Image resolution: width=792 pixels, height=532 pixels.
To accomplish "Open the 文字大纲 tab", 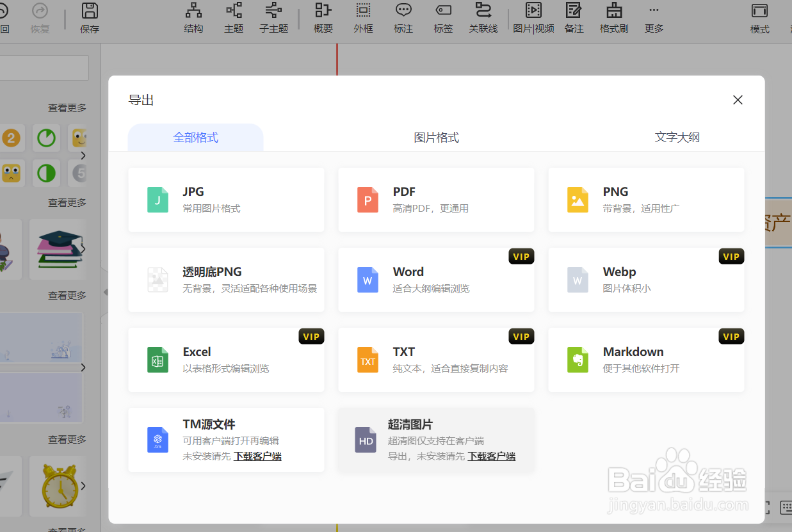I will 677,137.
